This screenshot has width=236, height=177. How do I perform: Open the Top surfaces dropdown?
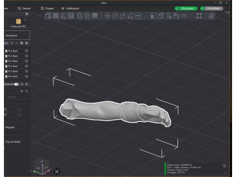(x=13, y=142)
